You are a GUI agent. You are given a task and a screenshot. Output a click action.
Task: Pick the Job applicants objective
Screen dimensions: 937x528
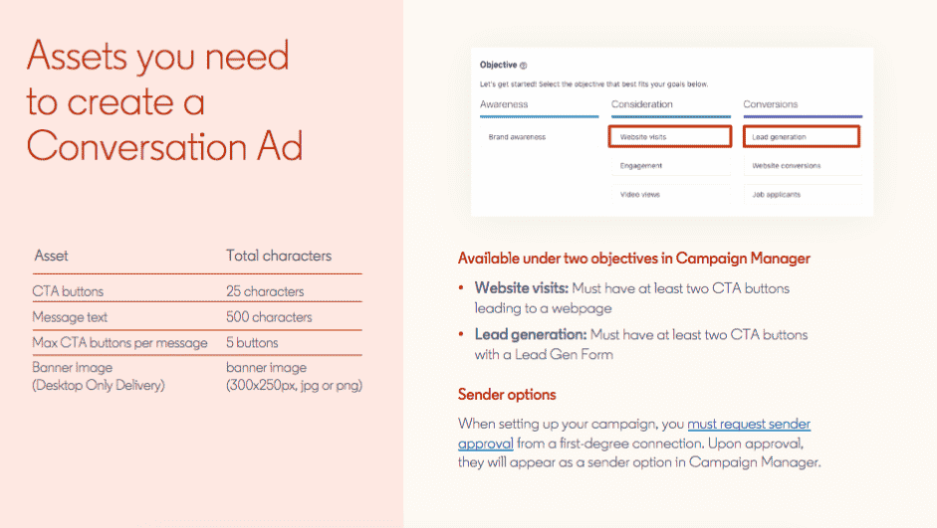tap(803, 195)
